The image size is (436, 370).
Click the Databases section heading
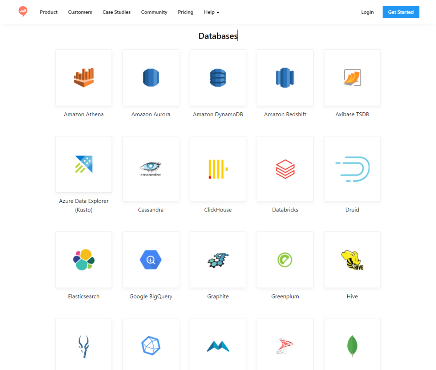pyautogui.click(x=218, y=36)
